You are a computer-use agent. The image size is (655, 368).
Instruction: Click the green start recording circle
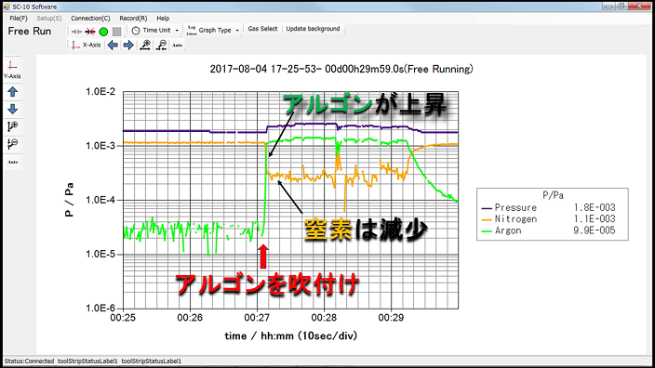pyautogui.click(x=103, y=32)
